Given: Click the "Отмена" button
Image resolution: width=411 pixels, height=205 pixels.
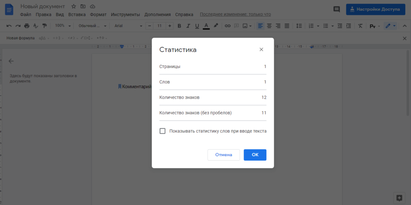Looking at the screenshot, I should click(224, 155).
